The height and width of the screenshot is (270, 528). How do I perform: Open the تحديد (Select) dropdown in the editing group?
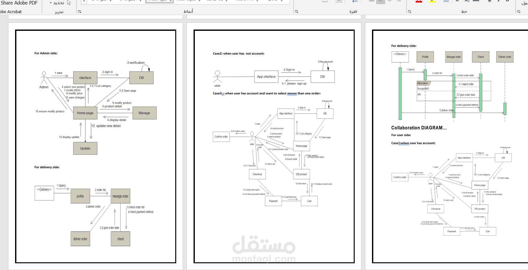tap(57, 3)
